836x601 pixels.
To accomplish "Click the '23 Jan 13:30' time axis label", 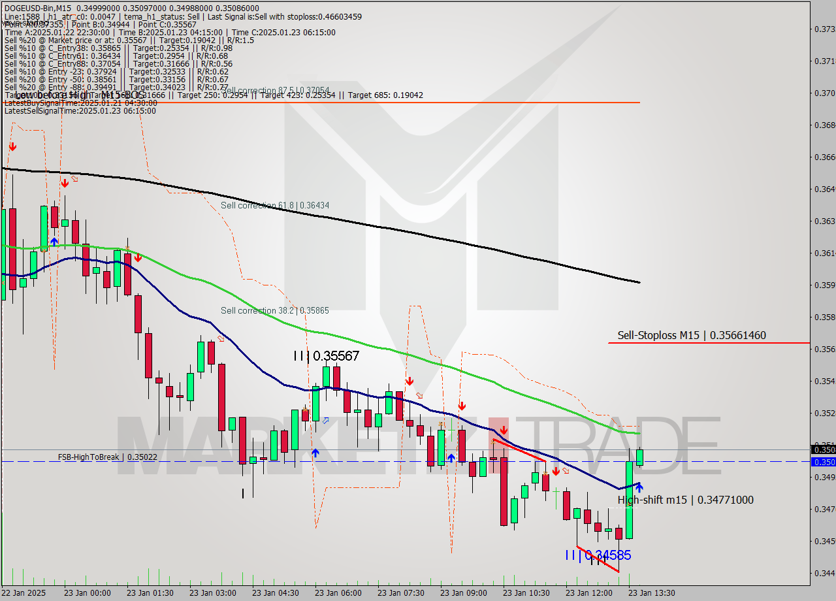I will [x=652, y=593].
